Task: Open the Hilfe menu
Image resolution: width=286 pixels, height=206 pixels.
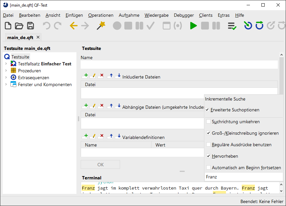Action: tap(239, 15)
